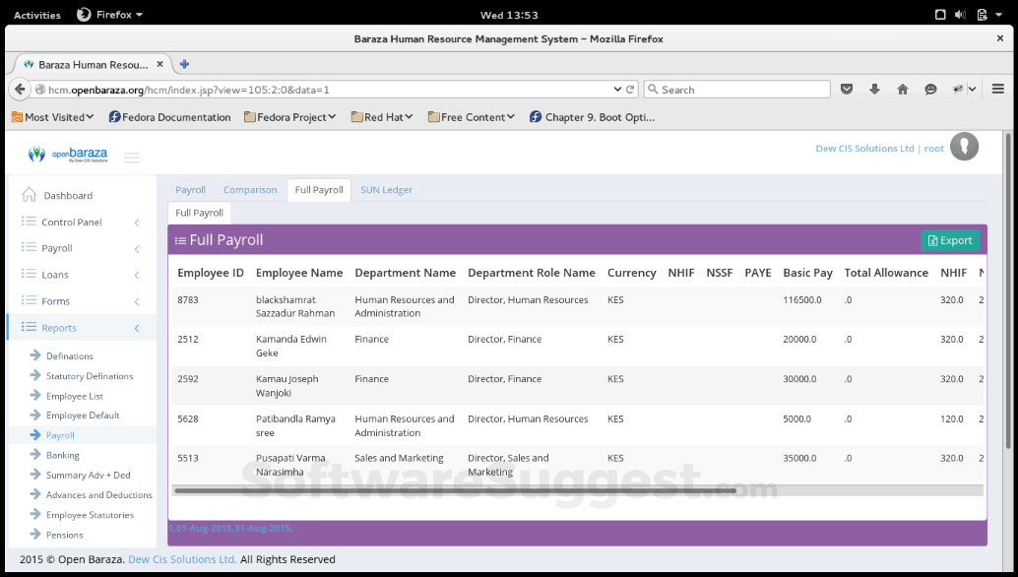Click the openBaraza logo

click(68, 153)
